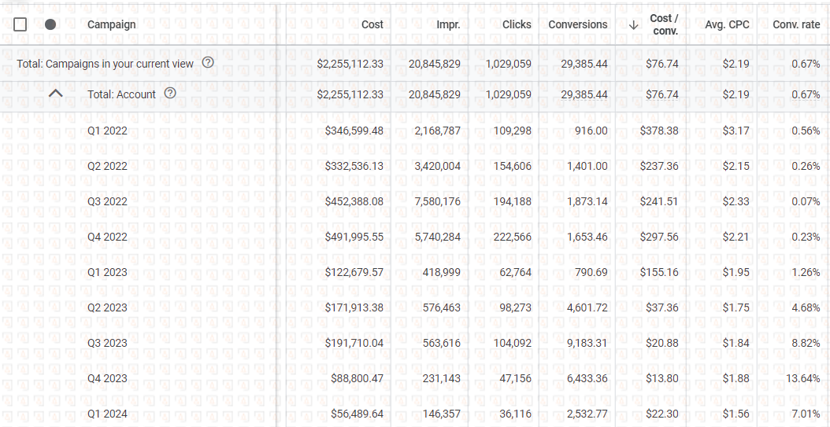Tick the select-all checkbox in header

tap(20, 24)
